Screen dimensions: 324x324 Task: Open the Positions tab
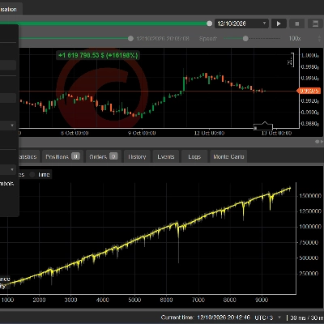click(62, 156)
